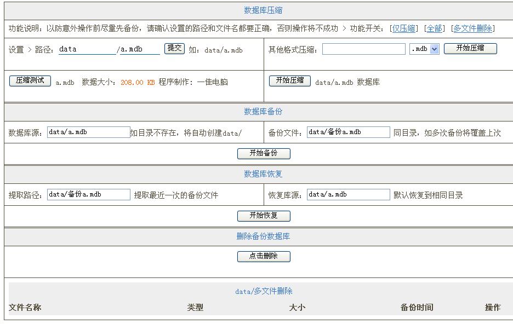
Task: Click 开始备份 to start backup
Action: [x=264, y=154]
